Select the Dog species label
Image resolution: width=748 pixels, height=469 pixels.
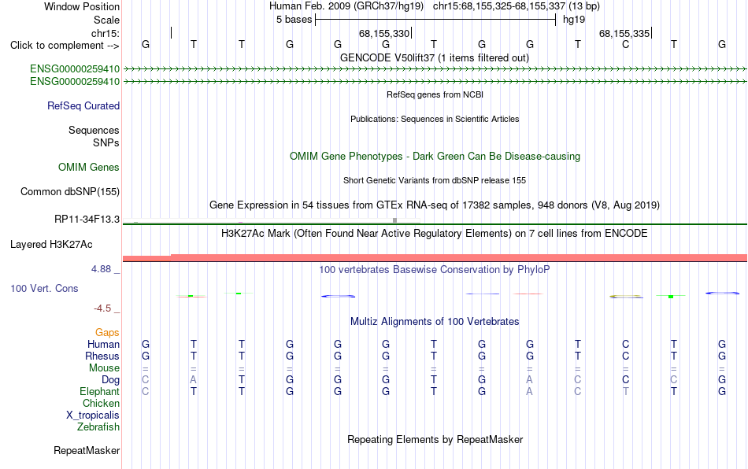(111, 380)
